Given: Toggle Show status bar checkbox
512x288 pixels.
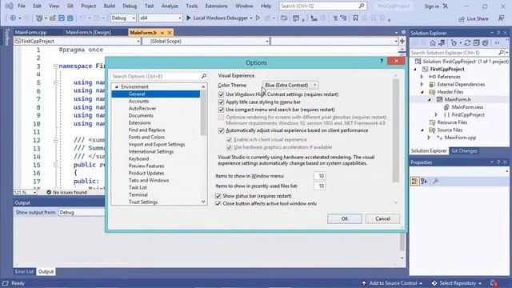Looking at the screenshot, I should click(x=218, y=196).
